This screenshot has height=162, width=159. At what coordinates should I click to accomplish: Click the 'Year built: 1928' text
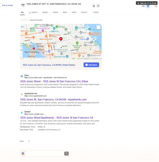pyautogui.click(x=26, y=130)
